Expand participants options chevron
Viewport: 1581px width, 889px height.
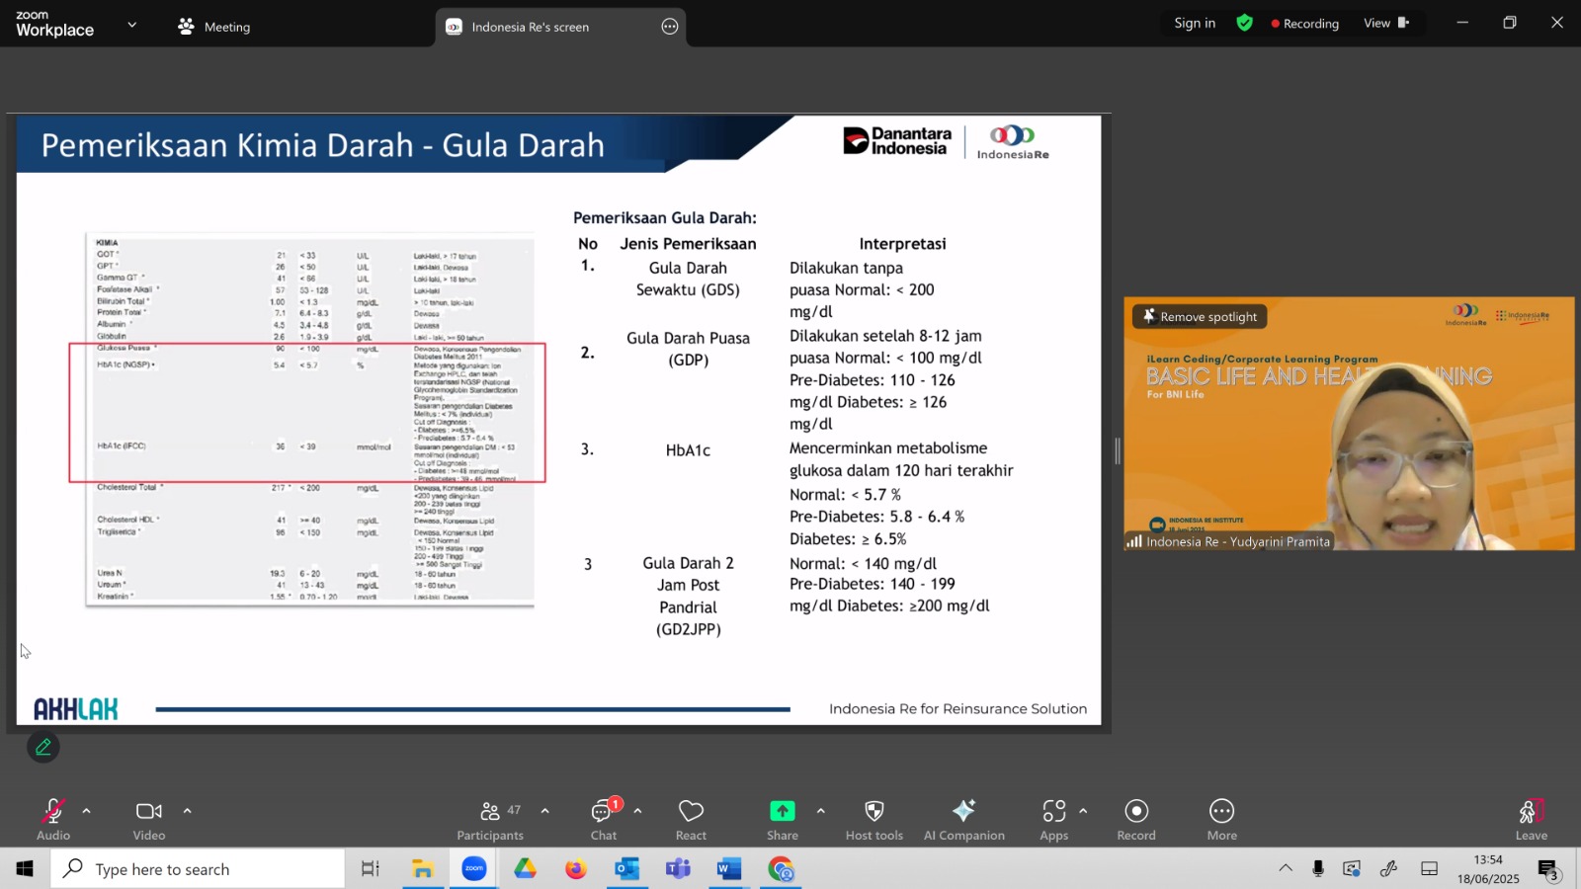click(544, 811)
